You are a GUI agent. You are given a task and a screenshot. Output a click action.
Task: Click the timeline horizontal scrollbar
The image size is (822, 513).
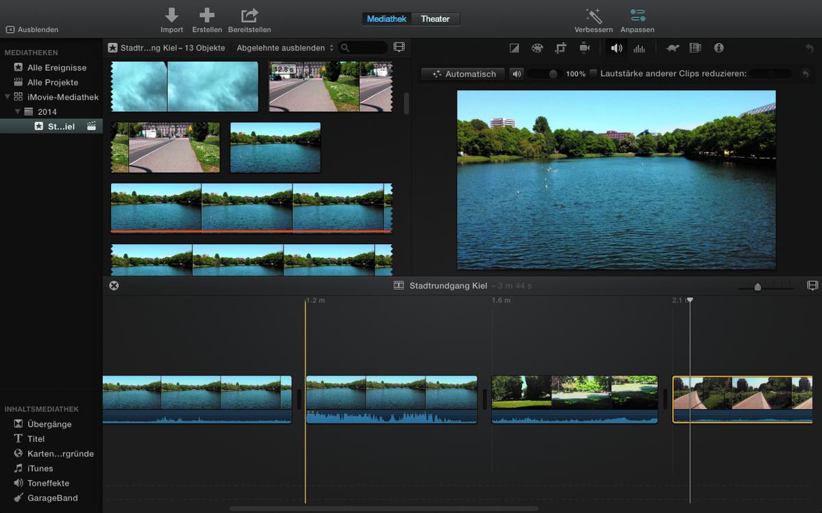tap(384, 508)
